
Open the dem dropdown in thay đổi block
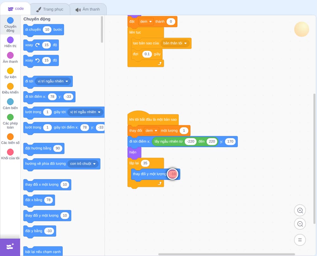pos(152,131)
